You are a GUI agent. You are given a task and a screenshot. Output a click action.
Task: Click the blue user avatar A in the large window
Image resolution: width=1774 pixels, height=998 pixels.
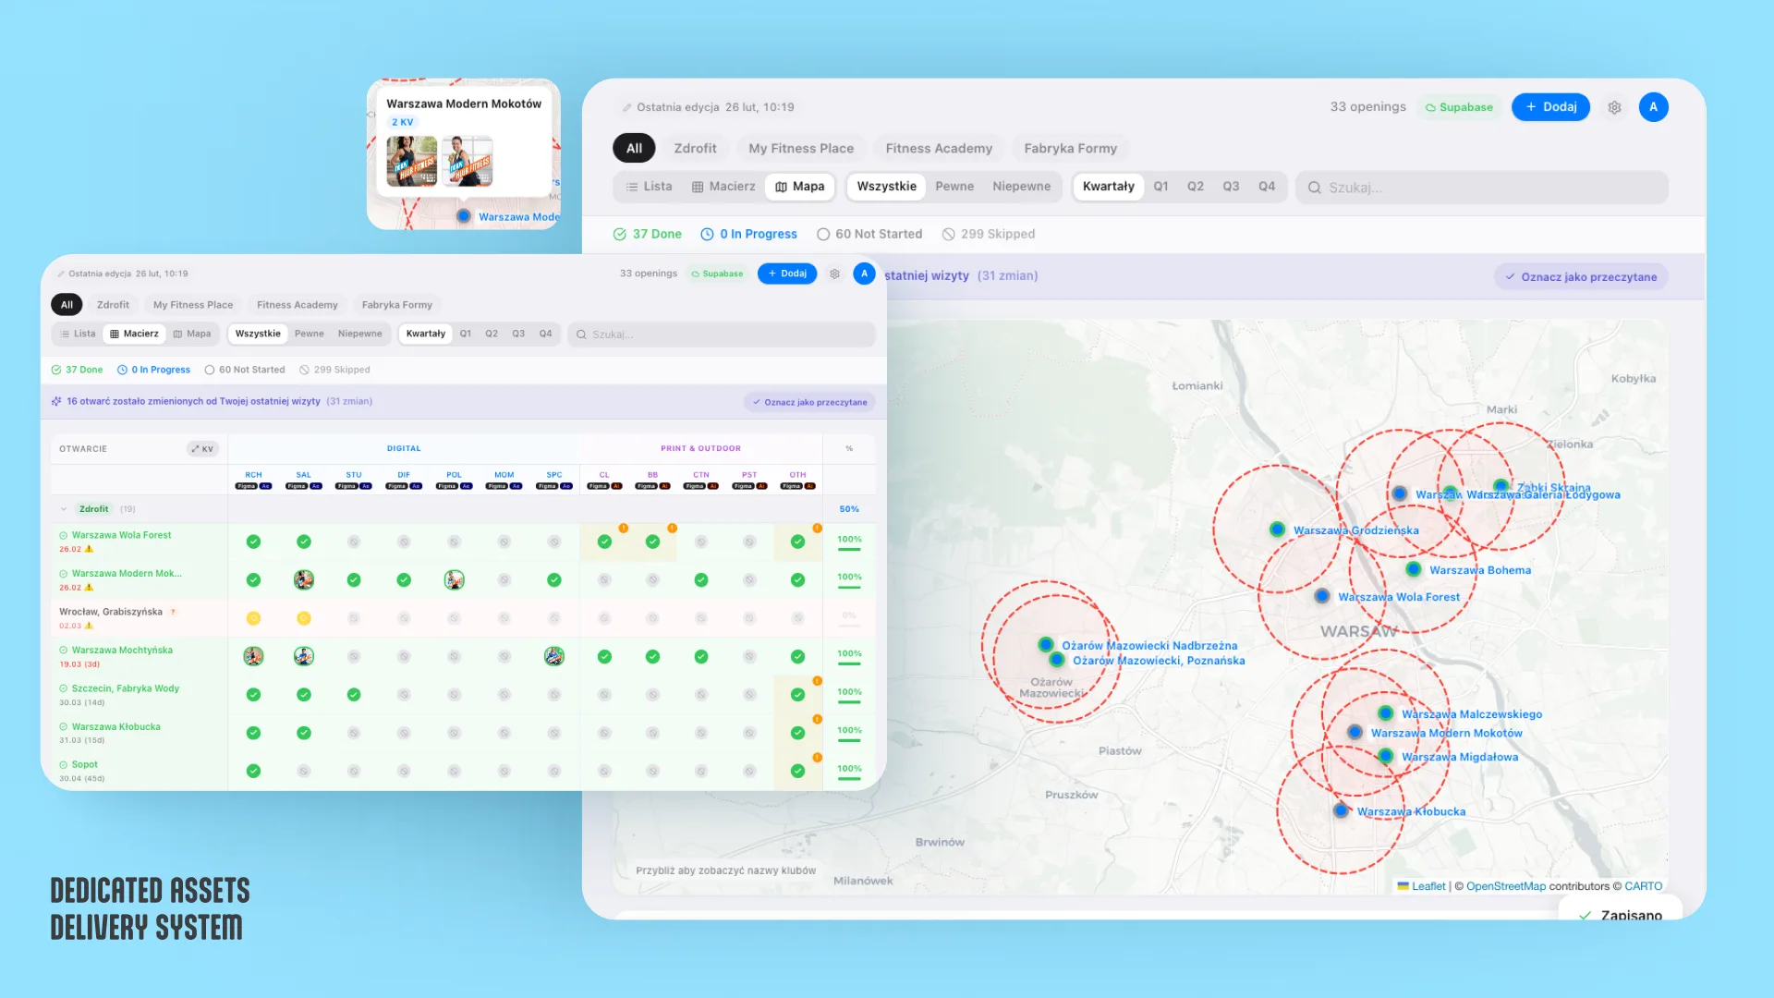click(x=1653, y=107)
